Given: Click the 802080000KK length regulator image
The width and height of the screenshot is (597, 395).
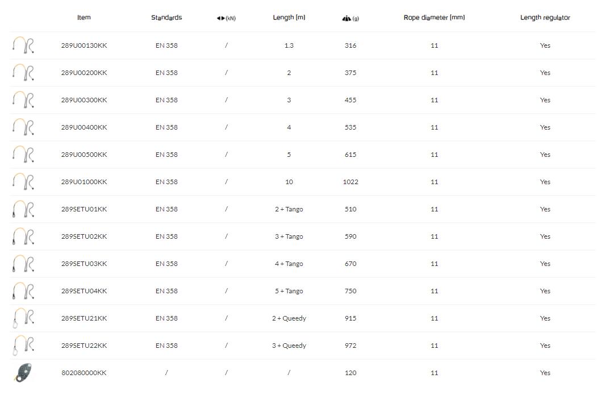Looking at the screenshot, I should pos(23,373).
